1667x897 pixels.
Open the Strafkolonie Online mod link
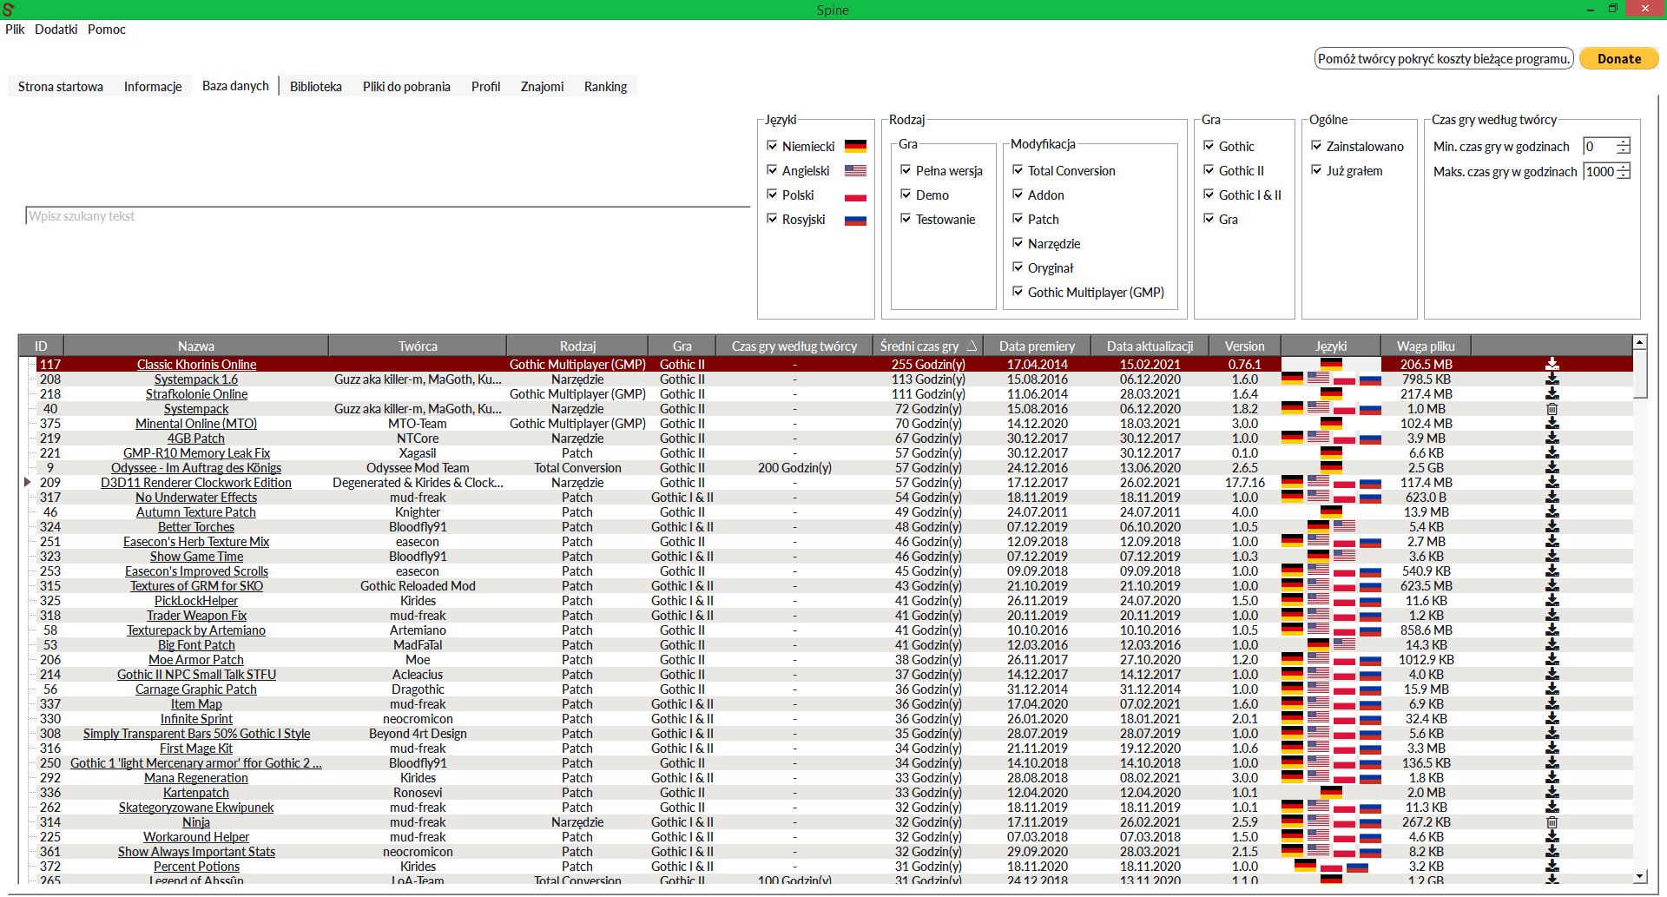coord(196,394)
